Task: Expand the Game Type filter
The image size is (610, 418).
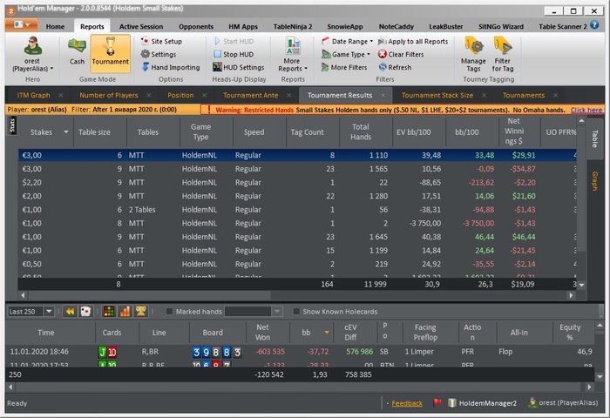Action: tap(346, 55)
